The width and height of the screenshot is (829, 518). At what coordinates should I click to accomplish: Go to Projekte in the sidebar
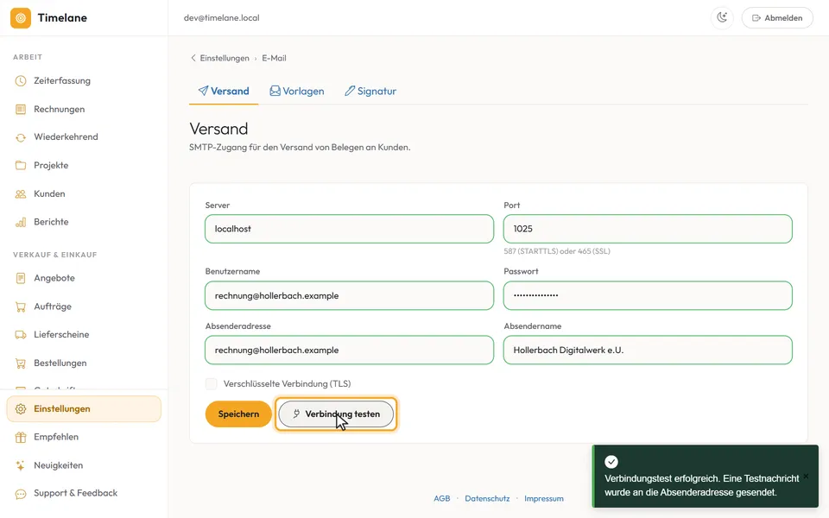[x=84, y=166]
